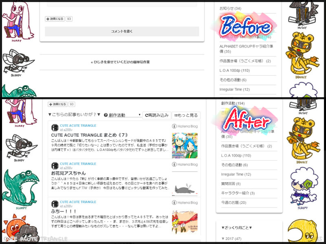Click 読者になる button in After panel
The height and width of the screenshot is (244, 326).
coord(57,104)
